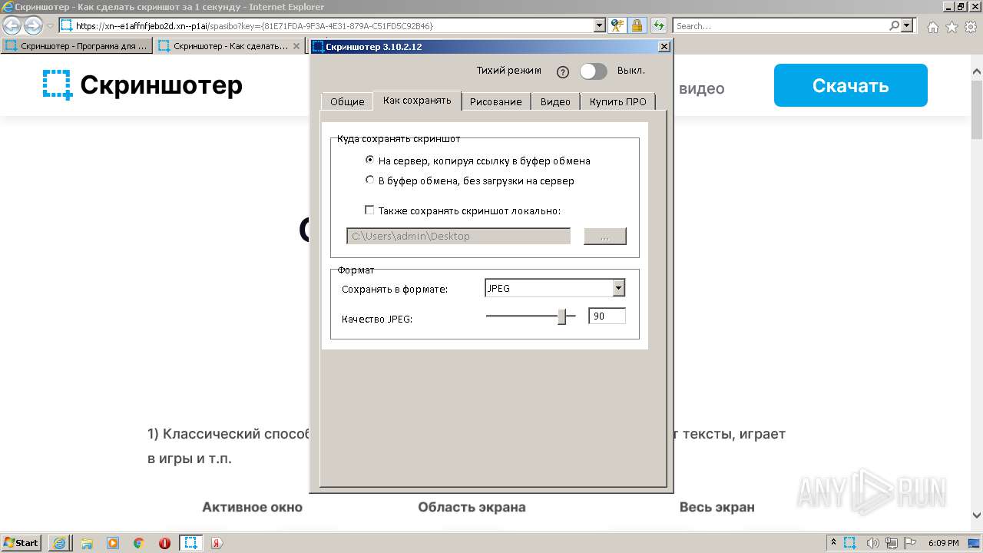The width and height of the screenshot is (983, 553).
Task: Switch to 'Скриншотер - Как сделать...' browser tab
Action: click(230, 46)
